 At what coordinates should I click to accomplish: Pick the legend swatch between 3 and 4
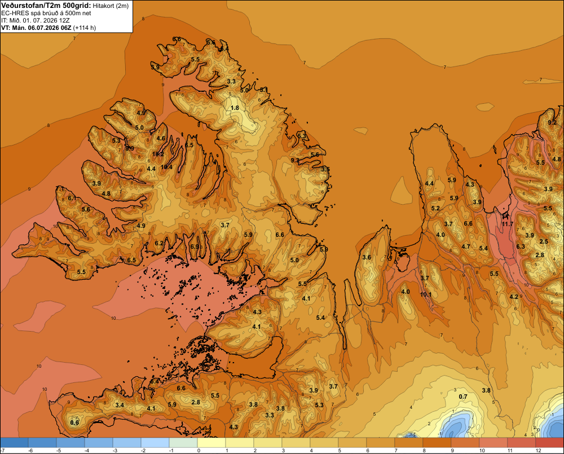(x=296, y=443)
